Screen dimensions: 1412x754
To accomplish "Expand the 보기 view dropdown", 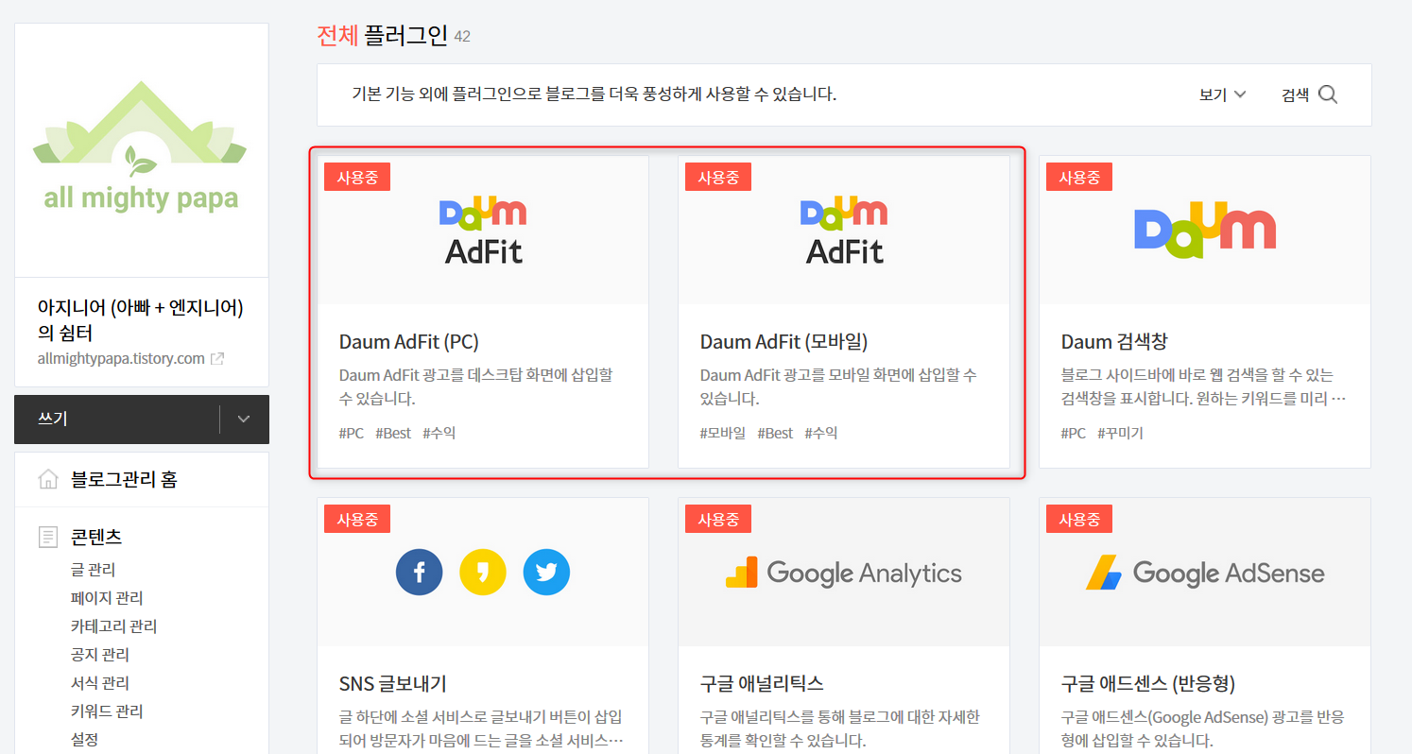I will tap(1223, 94).
